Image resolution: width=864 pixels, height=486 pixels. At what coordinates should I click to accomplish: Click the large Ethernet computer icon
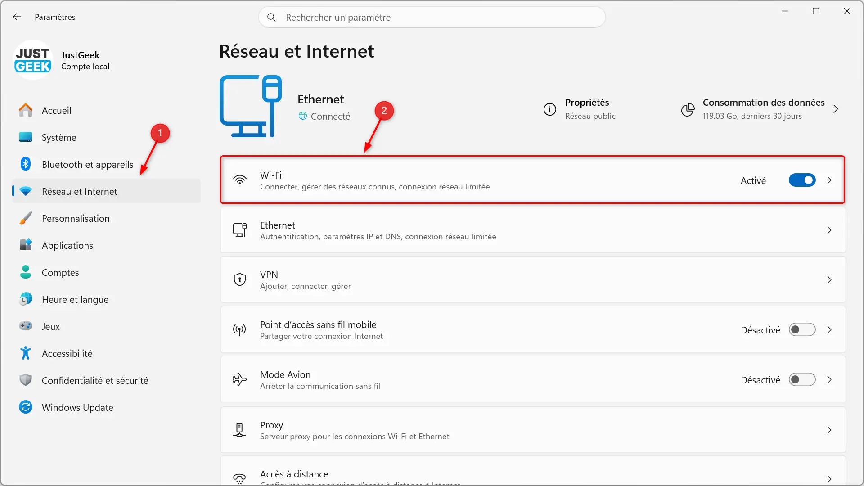[251, 106]
